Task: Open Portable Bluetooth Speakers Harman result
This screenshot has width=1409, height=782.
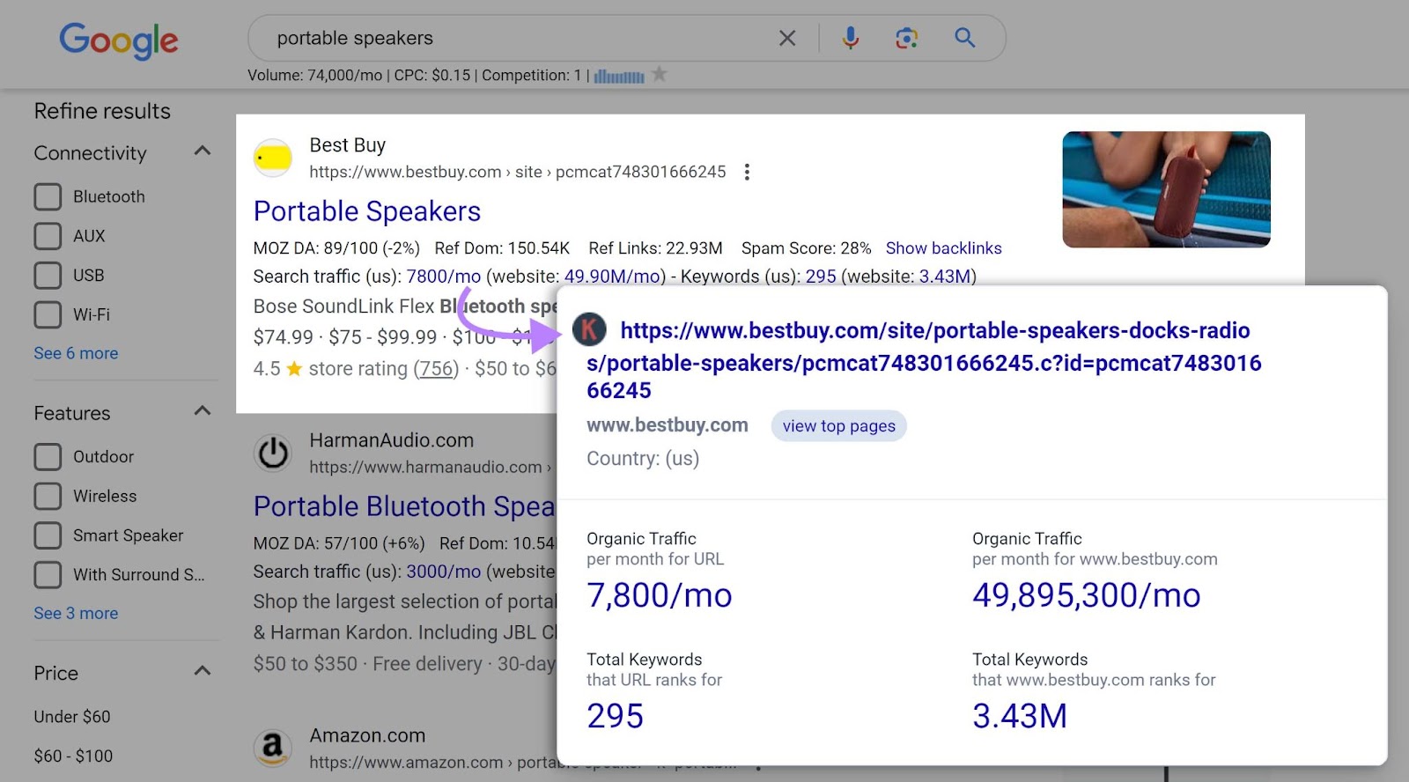Action: coord(404,506)
